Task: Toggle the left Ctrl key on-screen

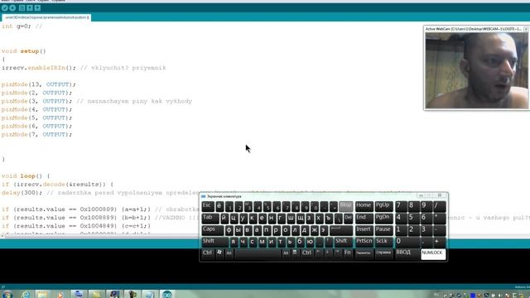Action: point(208,253)
